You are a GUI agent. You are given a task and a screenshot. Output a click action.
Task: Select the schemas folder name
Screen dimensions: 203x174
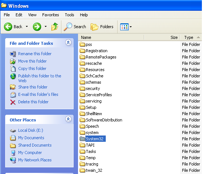click(x=94, y=82)
